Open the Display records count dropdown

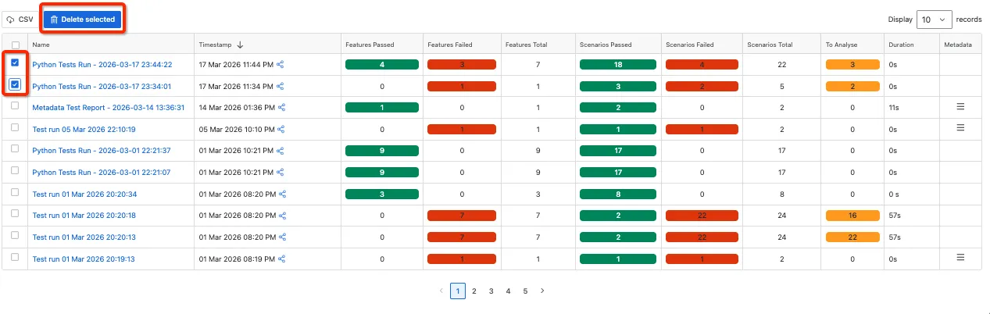935,20
